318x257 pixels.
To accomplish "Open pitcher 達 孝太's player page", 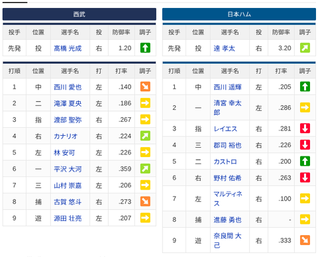I will 224,48.
